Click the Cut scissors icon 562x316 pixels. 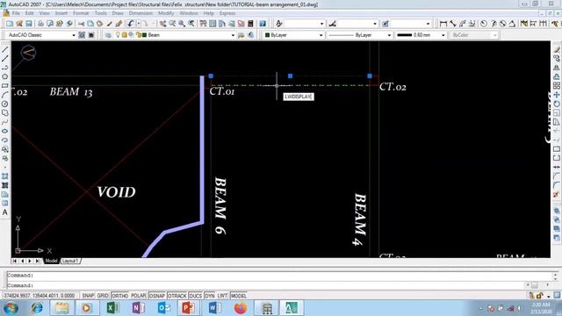pos(82,24)
